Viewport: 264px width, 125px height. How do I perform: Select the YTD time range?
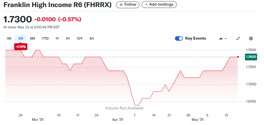pos(45,38)
